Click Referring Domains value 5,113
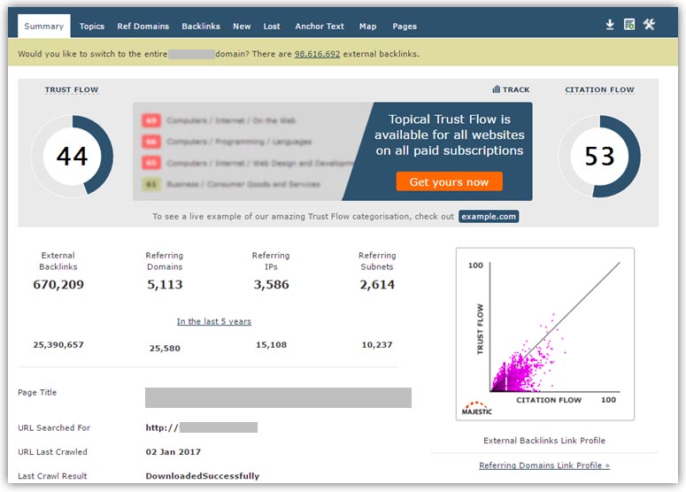Viewport: 686px width, 492px height. click(165, 285)
